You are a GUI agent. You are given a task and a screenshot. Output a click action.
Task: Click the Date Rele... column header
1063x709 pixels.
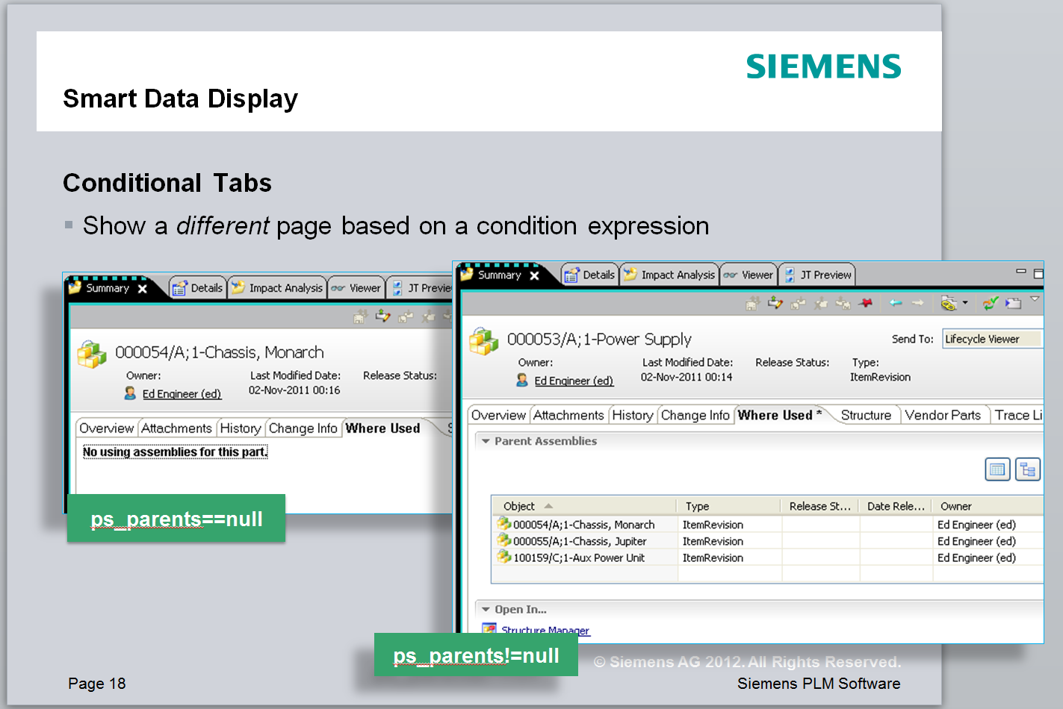(x=896, y=506)
